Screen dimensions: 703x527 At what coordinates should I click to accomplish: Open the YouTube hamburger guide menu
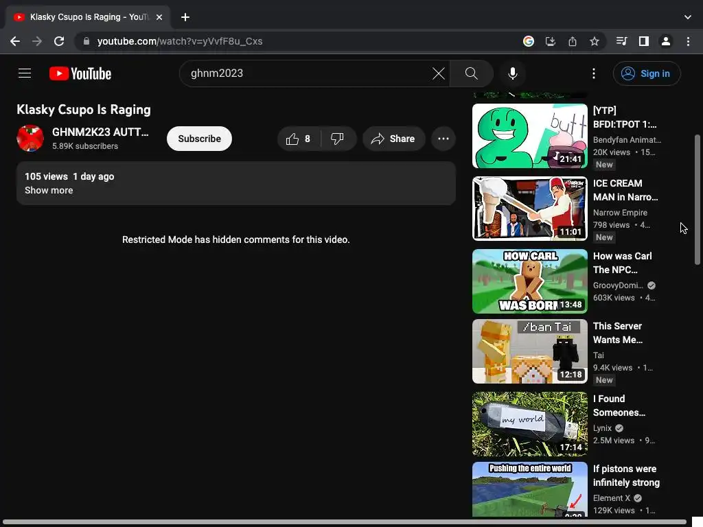[x=25, y=73]
